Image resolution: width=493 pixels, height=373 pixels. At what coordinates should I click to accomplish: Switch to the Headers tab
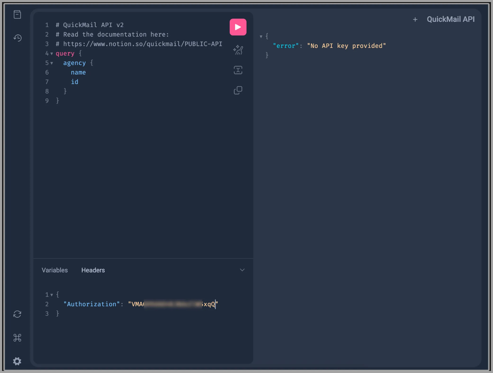[93, 270]
